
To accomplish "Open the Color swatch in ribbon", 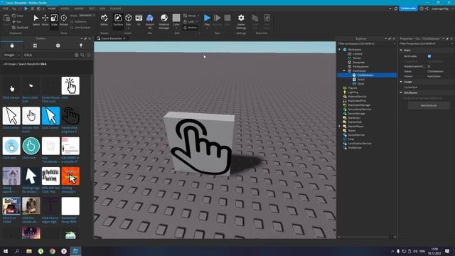I will [176, 18].
